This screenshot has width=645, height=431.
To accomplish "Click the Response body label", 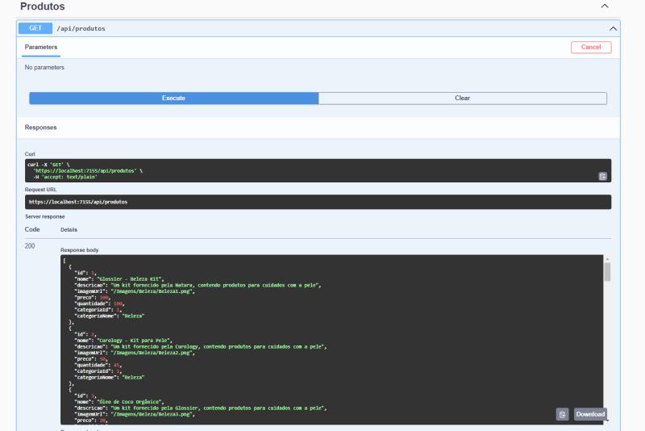I will [79, 250].
